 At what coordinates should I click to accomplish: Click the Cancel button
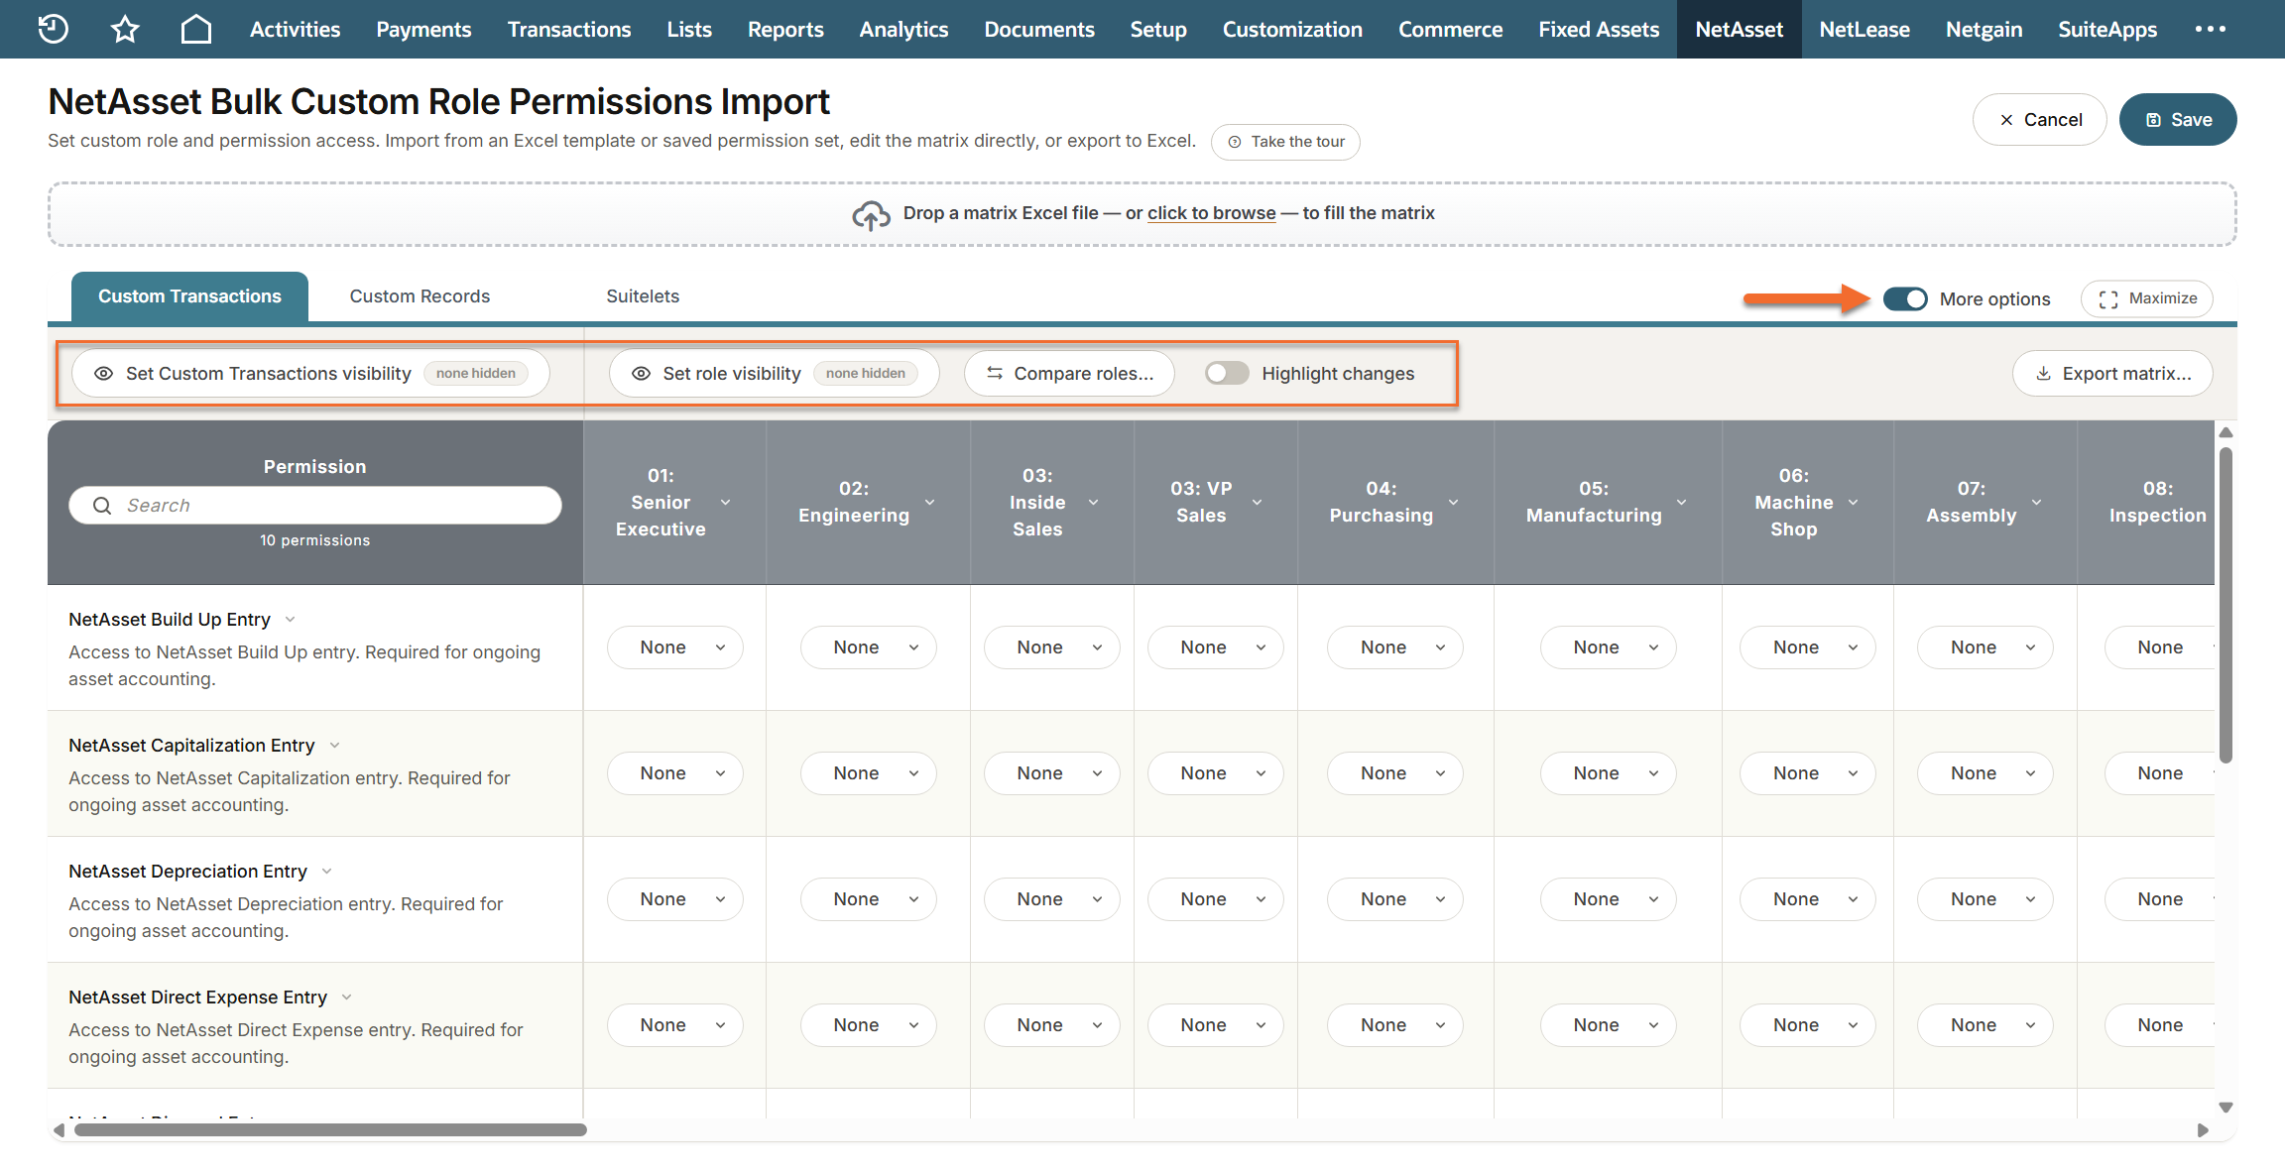pos(2039,119)
